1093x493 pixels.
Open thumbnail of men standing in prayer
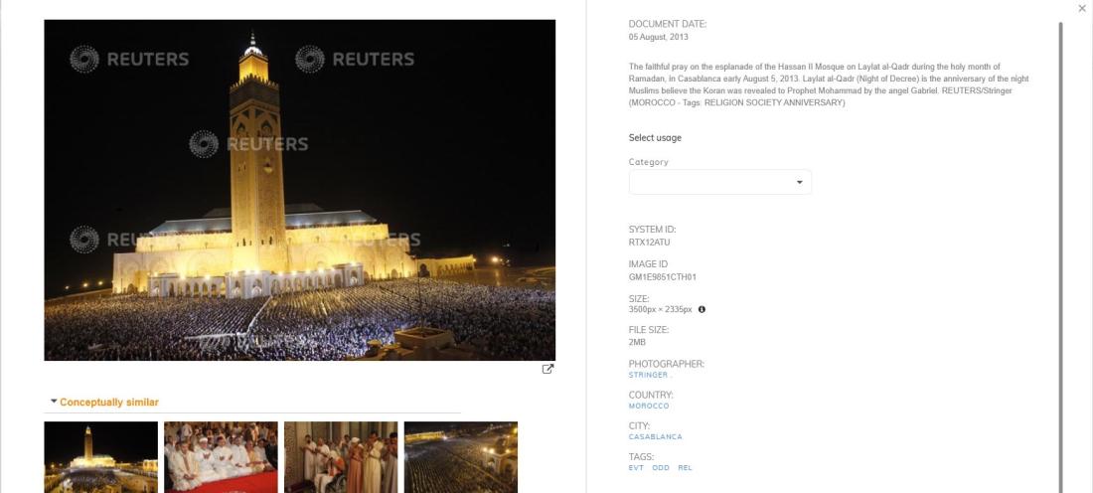pyautogui.click(x=341, y=457)
